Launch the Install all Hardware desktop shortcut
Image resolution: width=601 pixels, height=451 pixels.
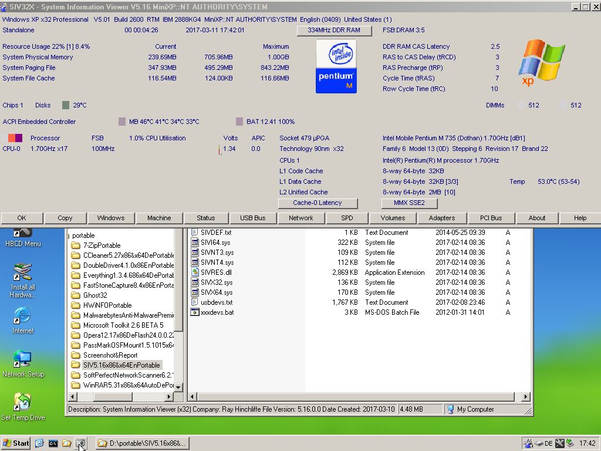point(23,281)
